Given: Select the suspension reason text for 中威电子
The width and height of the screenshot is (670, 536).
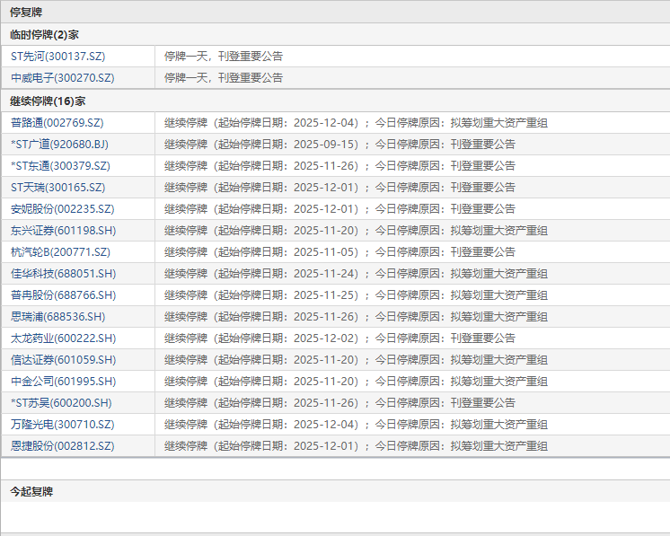Looking at the screenshot, I should (224, 78).
